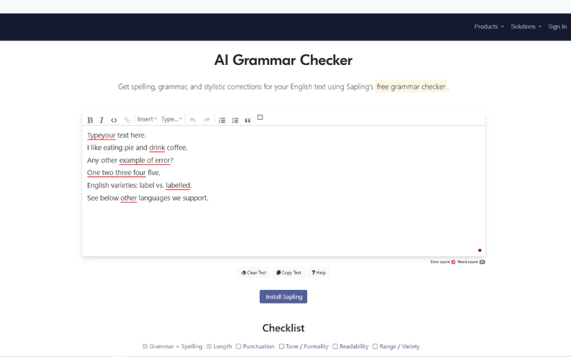Apply inline code formatting icon

coord(114,120)
